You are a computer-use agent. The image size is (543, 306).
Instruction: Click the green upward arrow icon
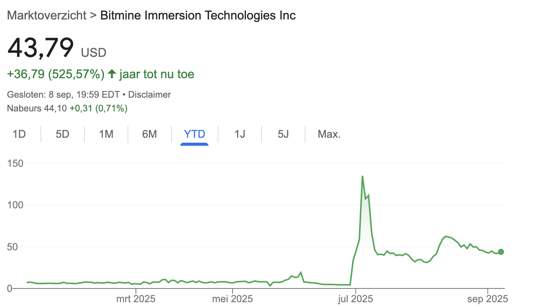click(112, 74)
